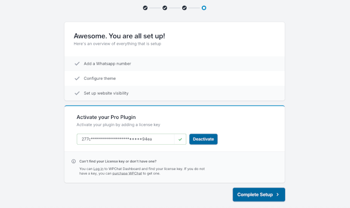Image resolution: width=350 pixels, height=208 pixels.
Task: Select the Add a Whatsapp number item
Action: [108, 64]
